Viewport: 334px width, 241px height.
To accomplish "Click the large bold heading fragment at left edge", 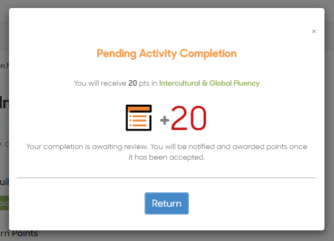I will [x=4, y=103].
